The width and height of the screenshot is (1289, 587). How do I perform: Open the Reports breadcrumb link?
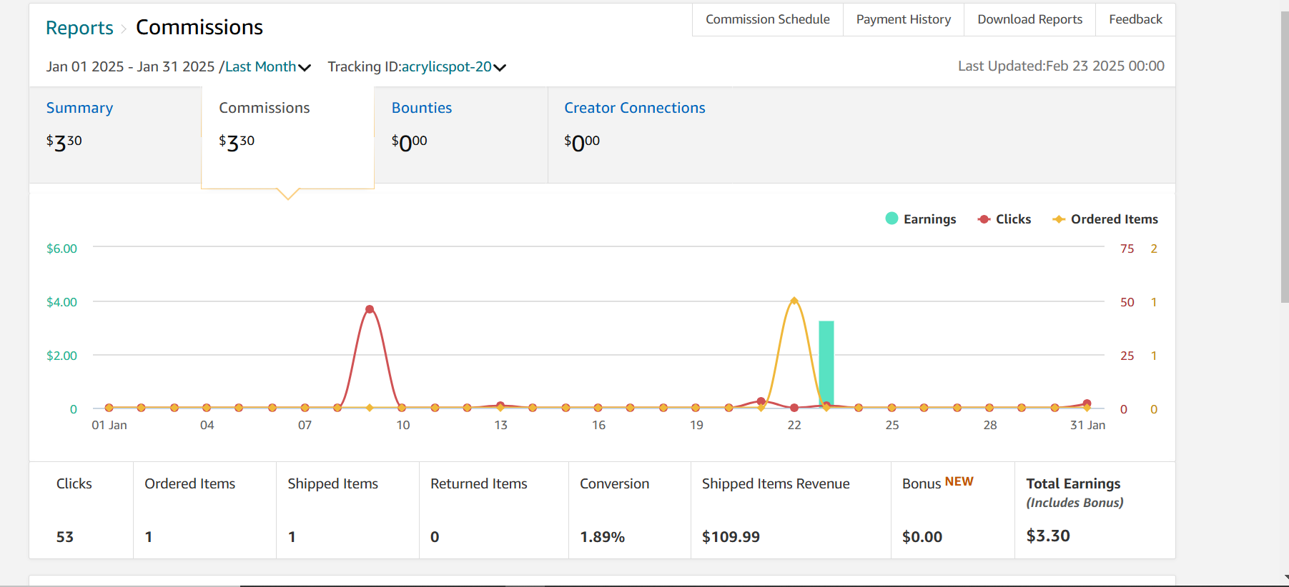tap(79, 28)
